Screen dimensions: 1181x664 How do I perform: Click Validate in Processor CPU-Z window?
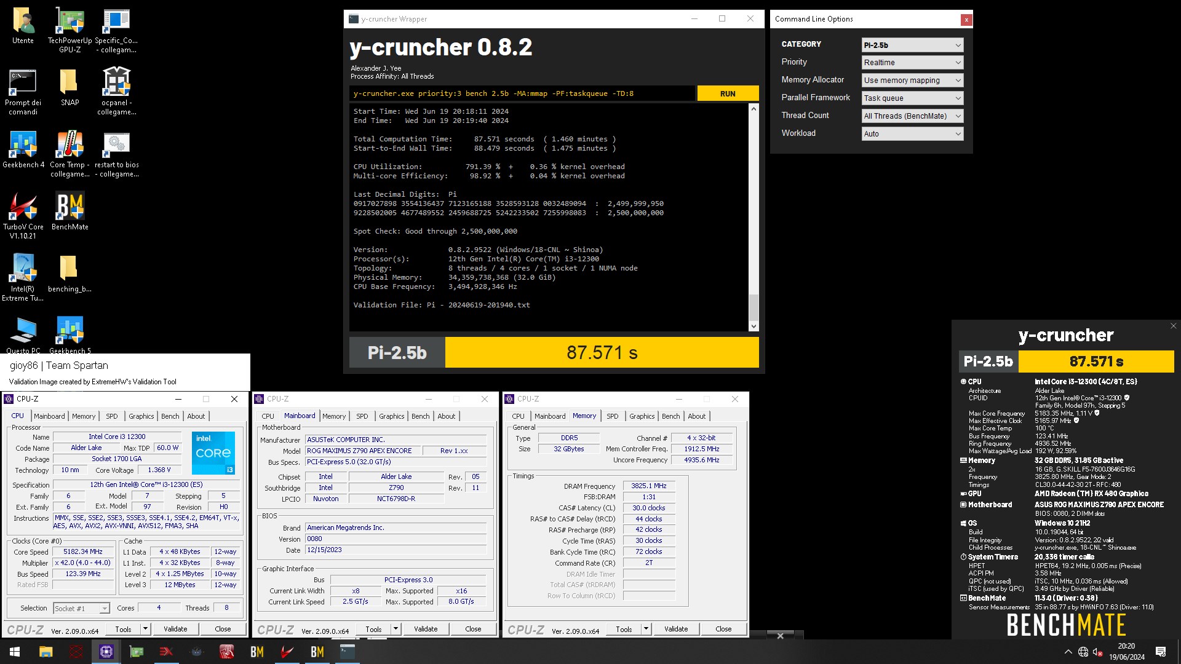click(175, 629)
